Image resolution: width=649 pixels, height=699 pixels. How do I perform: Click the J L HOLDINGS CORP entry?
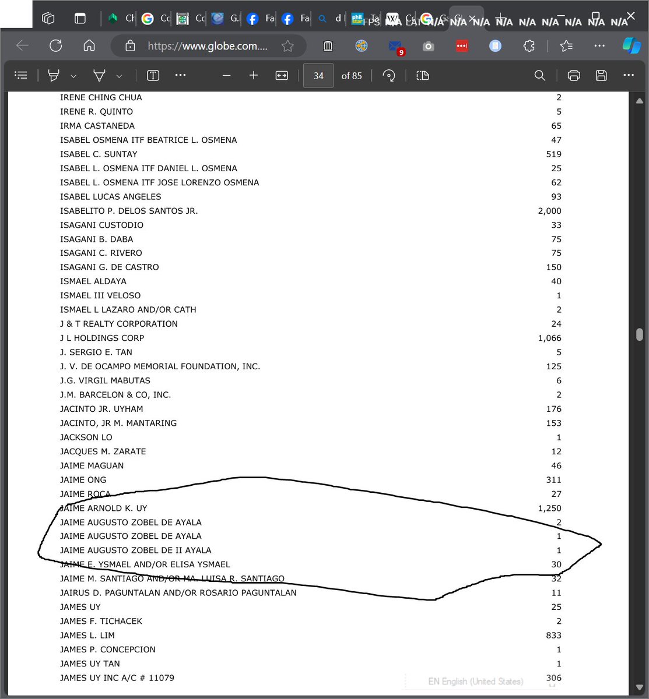(x=102, y=338)
